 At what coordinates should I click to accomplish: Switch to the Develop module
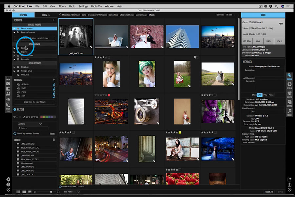(x=289, y=84)
